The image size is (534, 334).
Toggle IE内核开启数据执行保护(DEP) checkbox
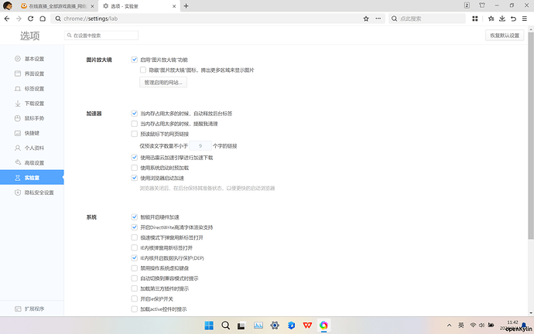(x=135, y=257)
